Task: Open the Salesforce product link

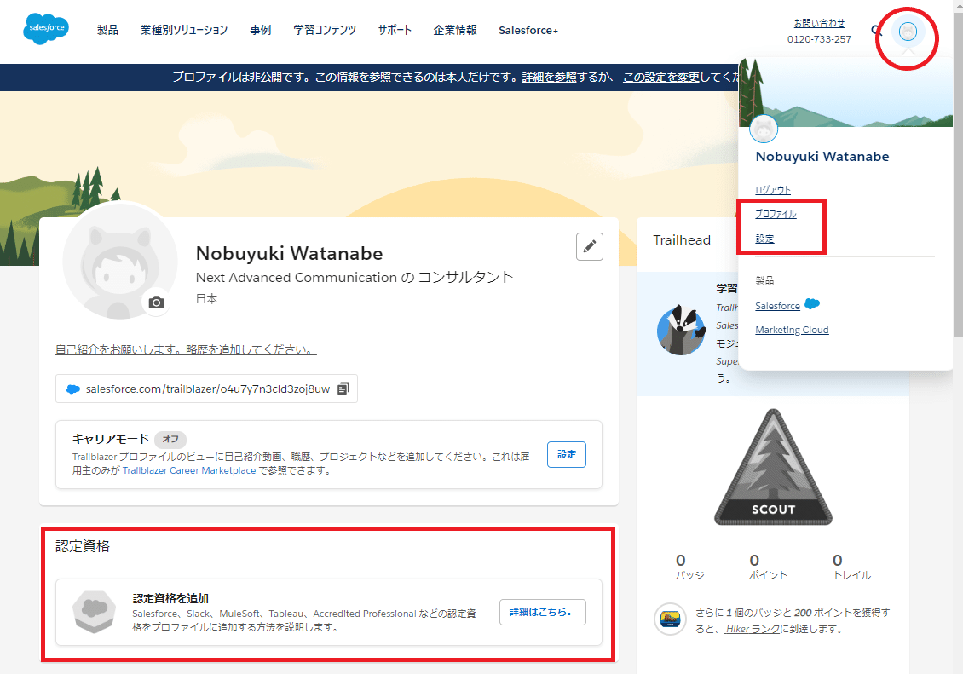Action: pyautogui.click(x=777, y=306)
